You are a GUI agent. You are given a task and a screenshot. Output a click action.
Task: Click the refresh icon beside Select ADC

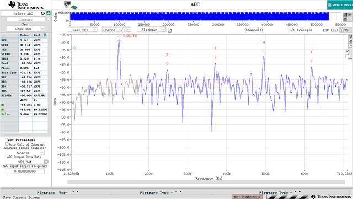43,14
